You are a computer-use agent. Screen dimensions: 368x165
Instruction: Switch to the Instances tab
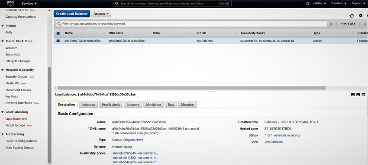pos(88,105)
